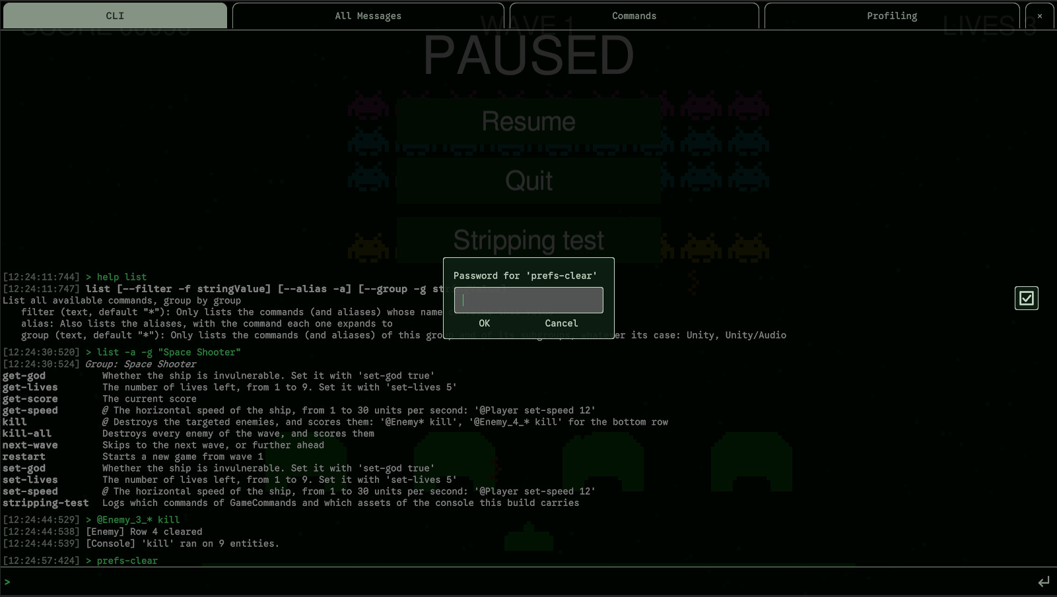Click 'Destroys every enemy of the wave' description
This screenshot has height=597, width=1057.
point(238,433)
